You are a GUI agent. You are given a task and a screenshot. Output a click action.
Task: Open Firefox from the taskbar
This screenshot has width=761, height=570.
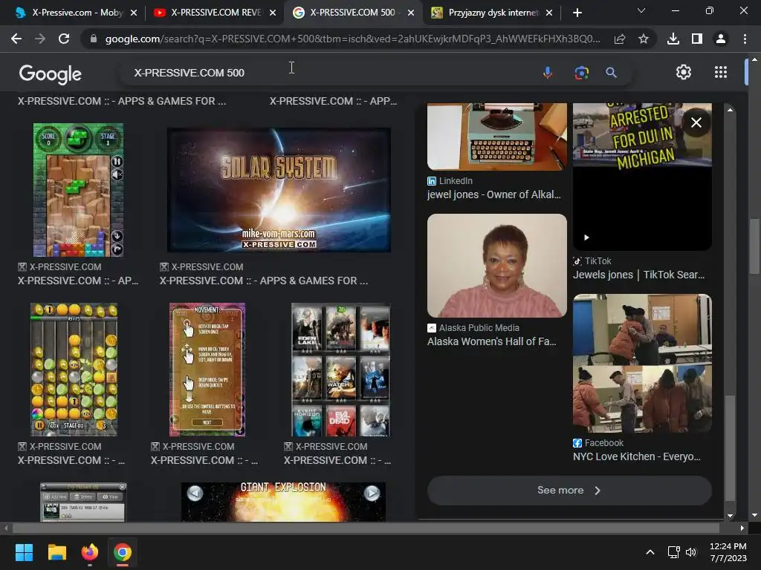point(90,552)
